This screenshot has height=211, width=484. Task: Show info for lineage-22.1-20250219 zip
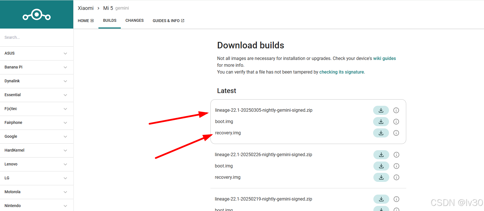tap(396, 199)
